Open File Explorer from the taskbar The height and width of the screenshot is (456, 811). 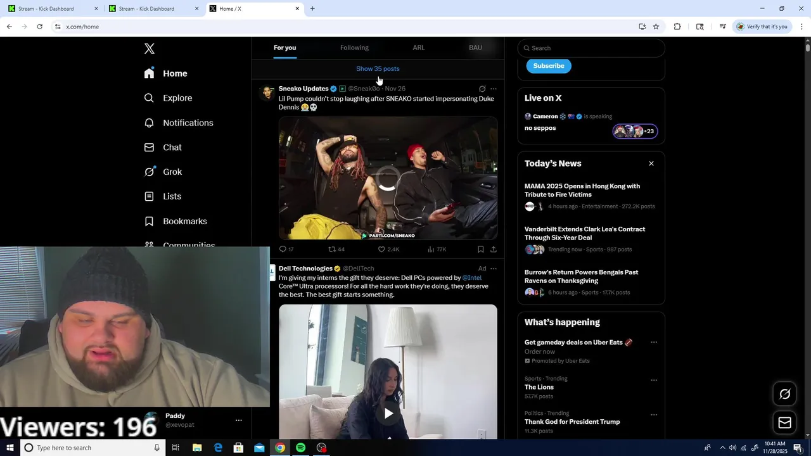coord(197,448)
